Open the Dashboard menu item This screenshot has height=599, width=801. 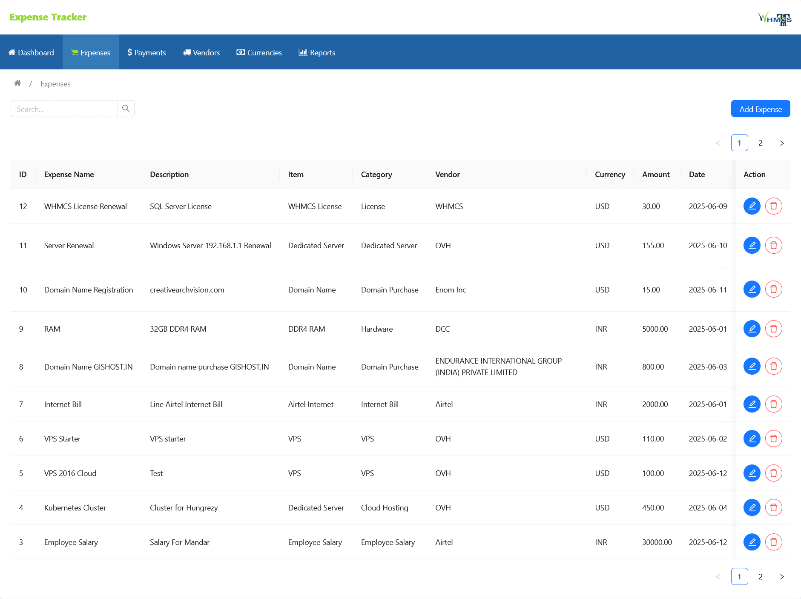[31, 52]
